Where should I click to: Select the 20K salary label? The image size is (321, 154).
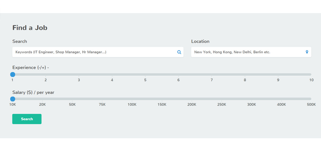pyautogui.click(x=42, y=105)
